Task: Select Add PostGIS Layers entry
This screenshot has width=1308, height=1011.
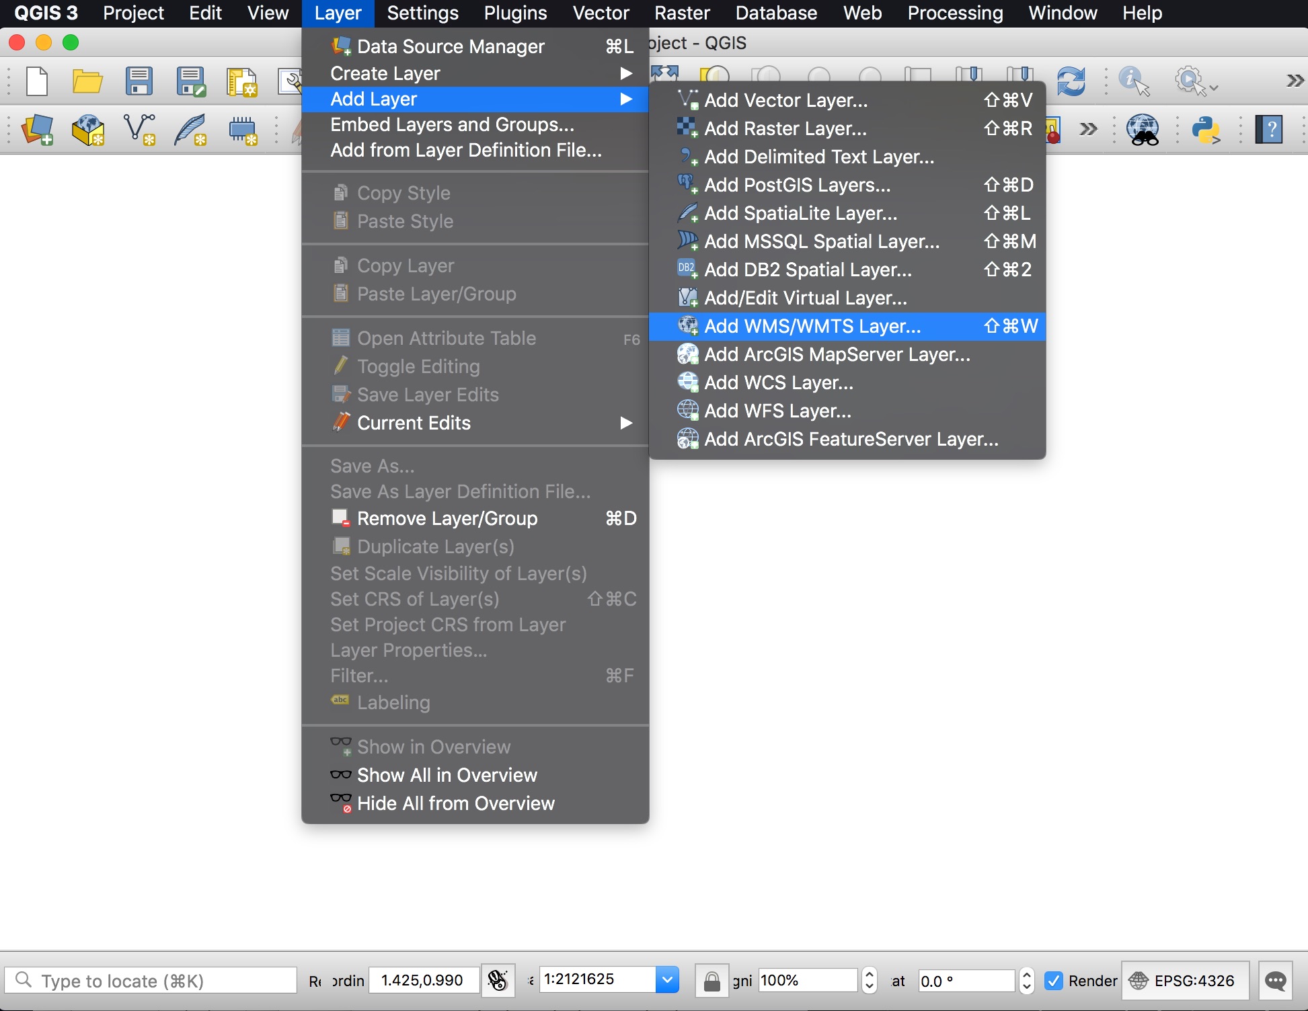Action: click(847, 185)
